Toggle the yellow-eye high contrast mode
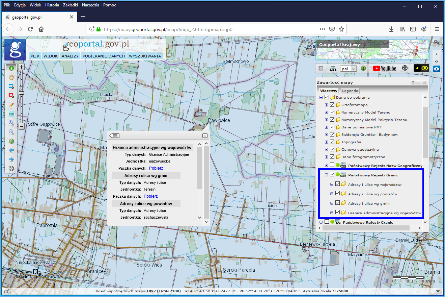Image resolution: width=445 pixels, height=297 pixels. (421, 68)
